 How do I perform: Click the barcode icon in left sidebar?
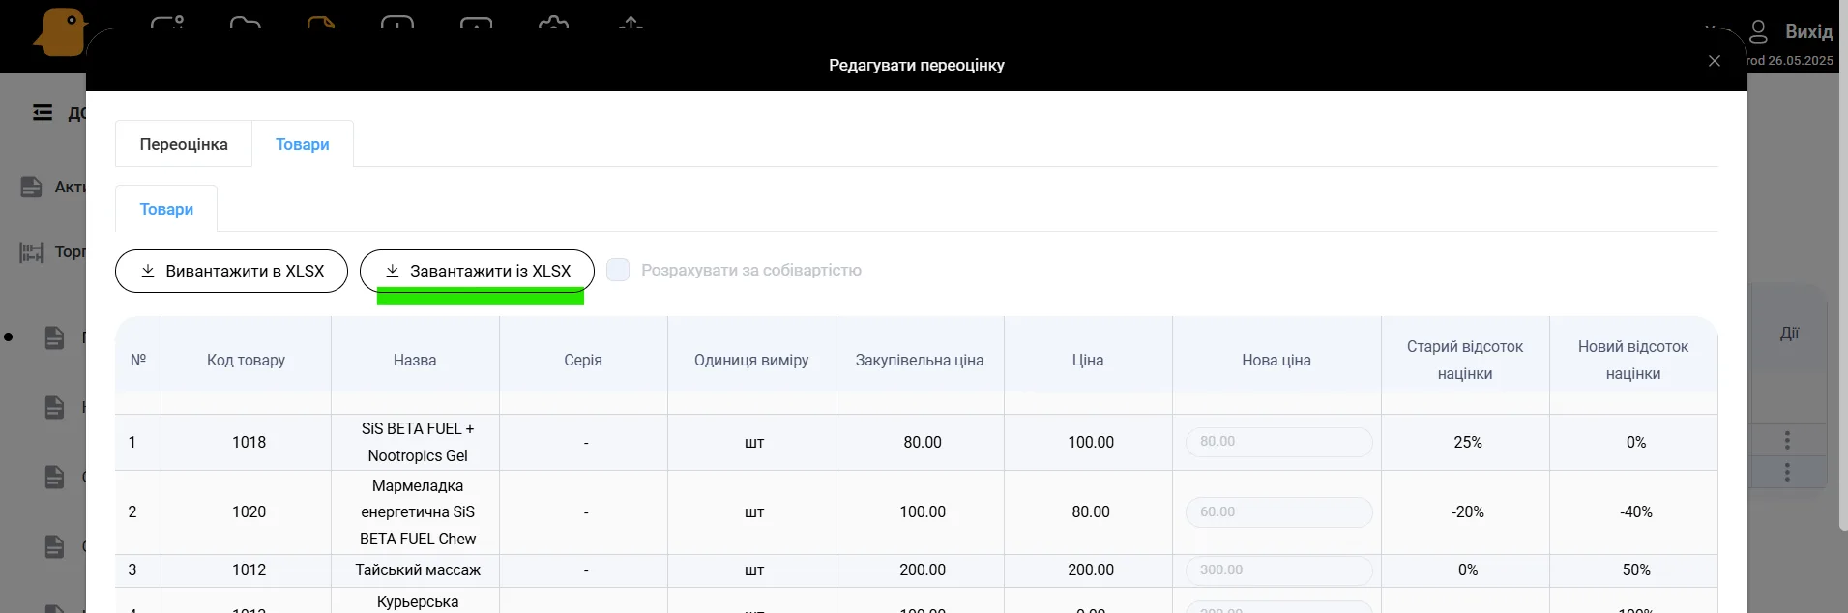32,252
